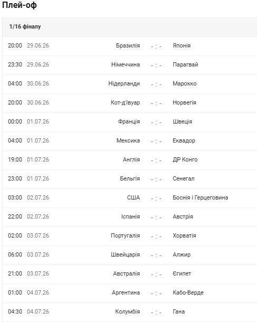Click the Франція vs Швеція score placeholder
The image size is (257, 322).
(156, 122)
